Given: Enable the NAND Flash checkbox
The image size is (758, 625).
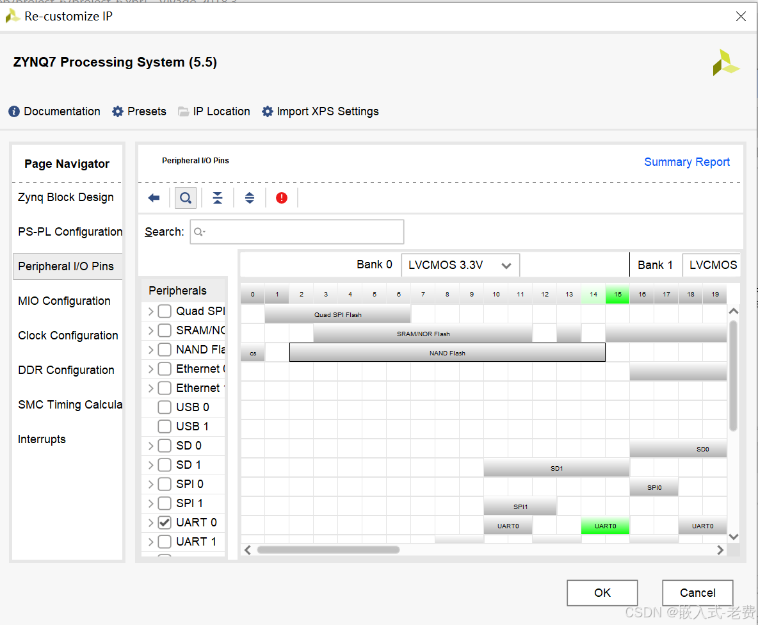Looking at the screenshot, I should [165, 350].
